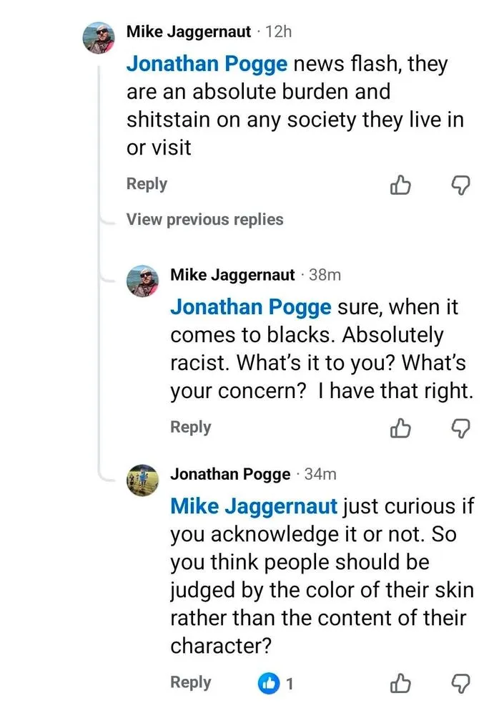Dislike Mike Jaggernaut's 12h comment
The image size is (494, 716).
click(x=462, y=185)
